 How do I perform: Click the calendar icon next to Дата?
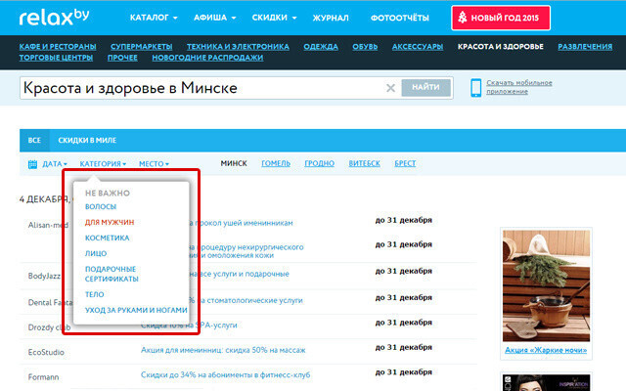tap(32, 164)
